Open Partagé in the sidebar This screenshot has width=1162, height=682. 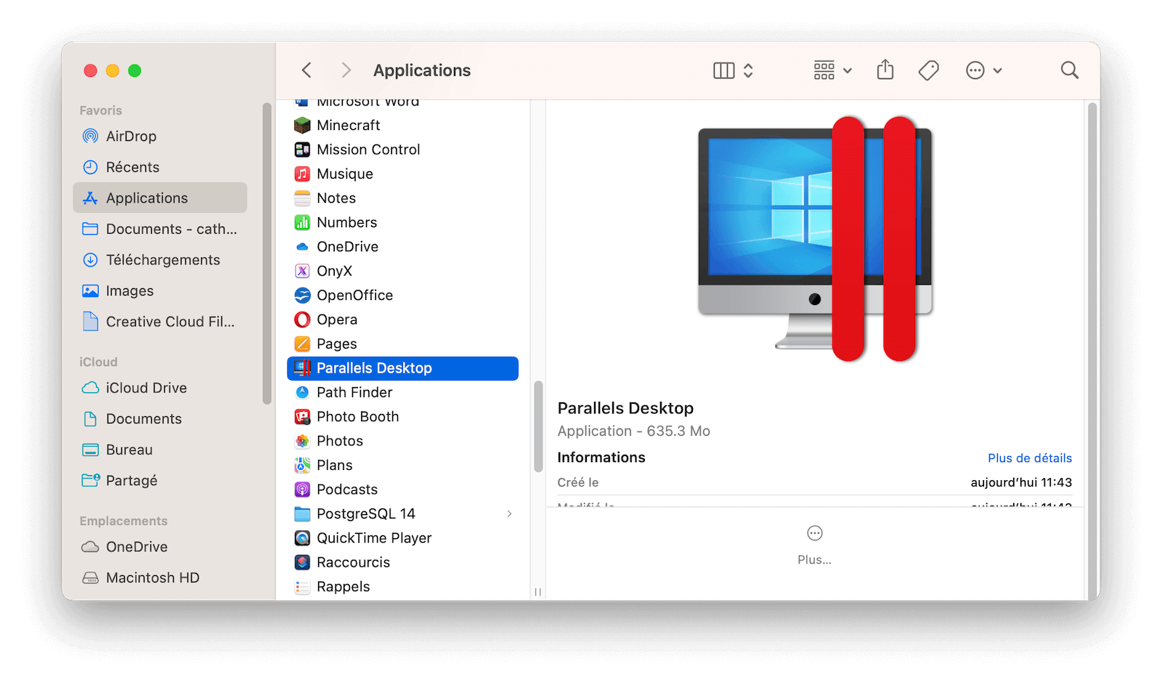click(x=160, y=481)
